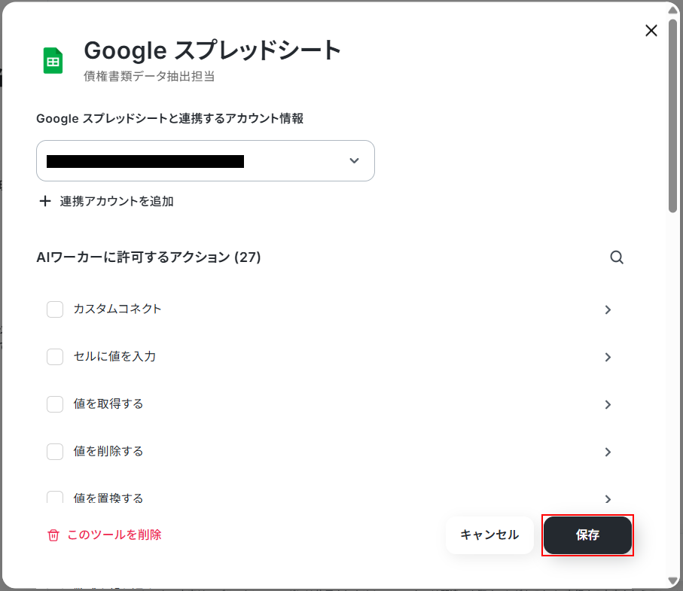Image resolution: width=683 pixels, height=591 pixels.
Task: Click the plus icon for 連携アカウントを追加
Action: (45, 201)
